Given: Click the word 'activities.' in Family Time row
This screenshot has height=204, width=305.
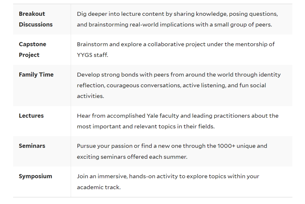Looking at the screenshot, I should coord(90,96).
